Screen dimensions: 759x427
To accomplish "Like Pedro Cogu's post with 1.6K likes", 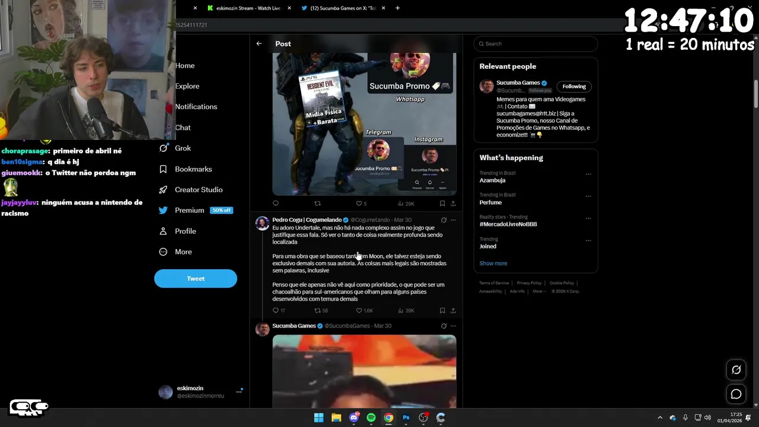I will coord(364,311).
